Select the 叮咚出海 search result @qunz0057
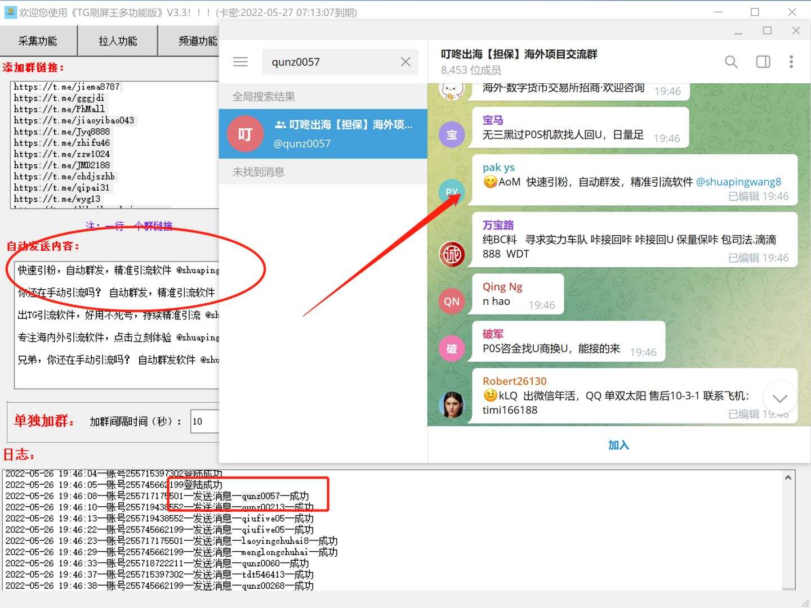Screen dimensions: 811x608 click(x=323, y=134)
